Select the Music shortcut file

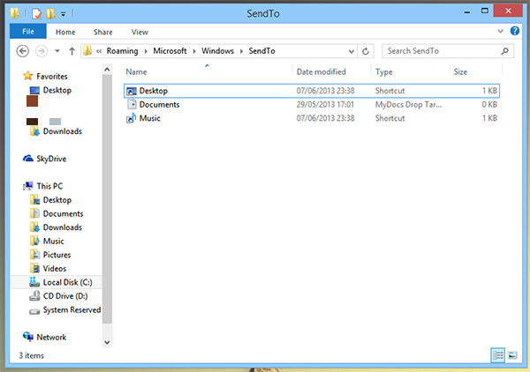[x=149, y=118]
